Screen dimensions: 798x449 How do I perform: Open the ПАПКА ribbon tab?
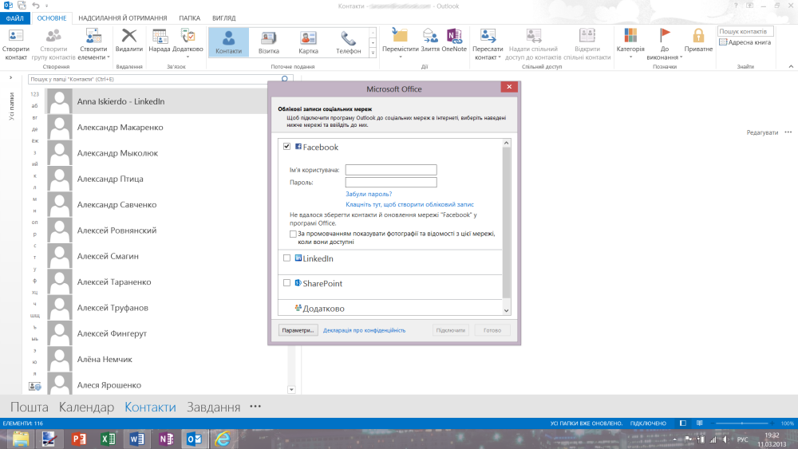pyautogui.click(x=189, y=18)
